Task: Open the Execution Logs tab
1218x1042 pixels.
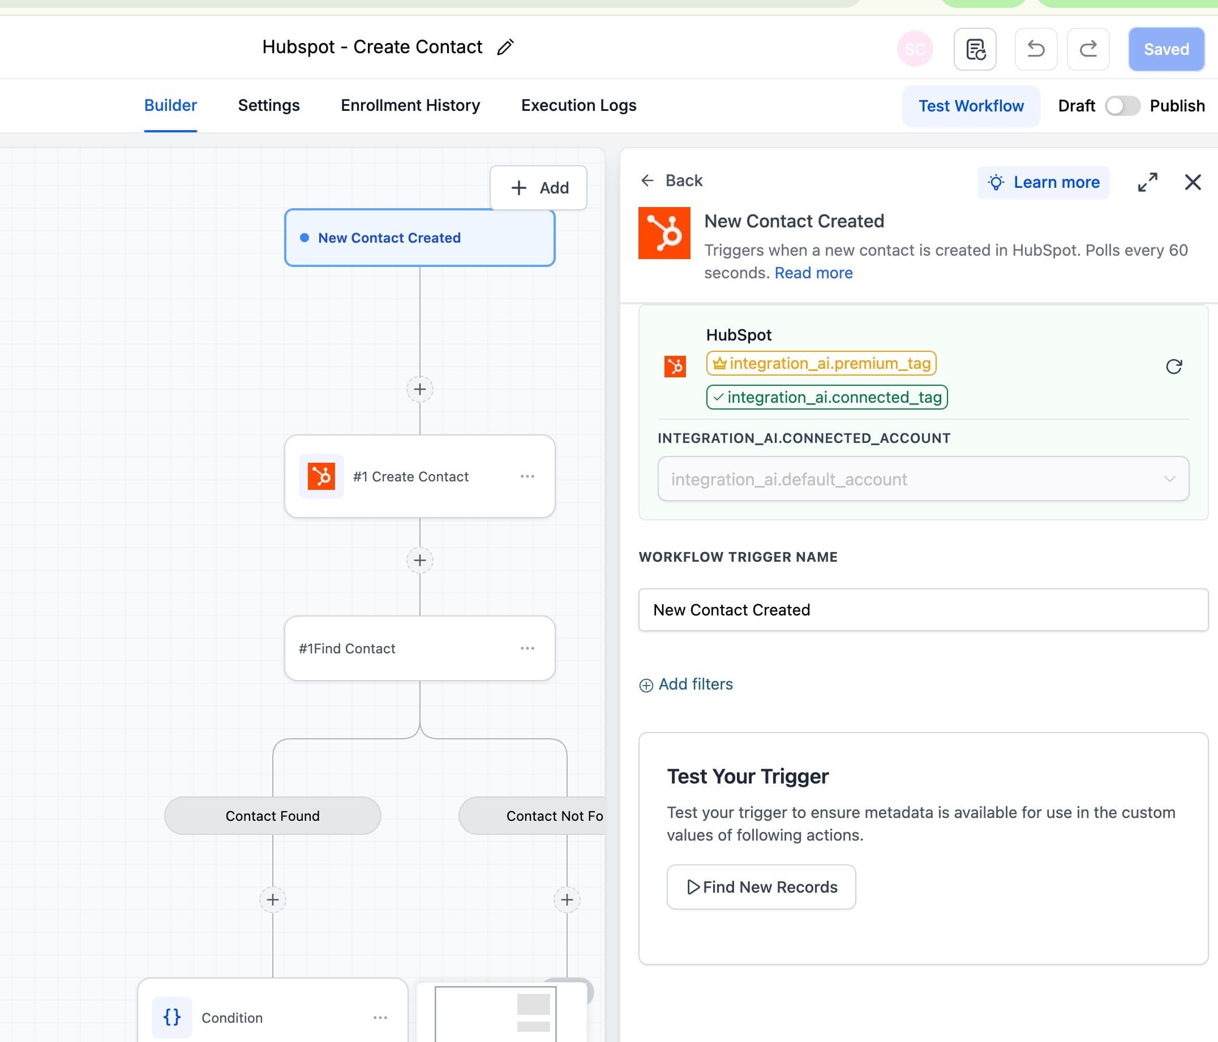Action: click(578, 106)
